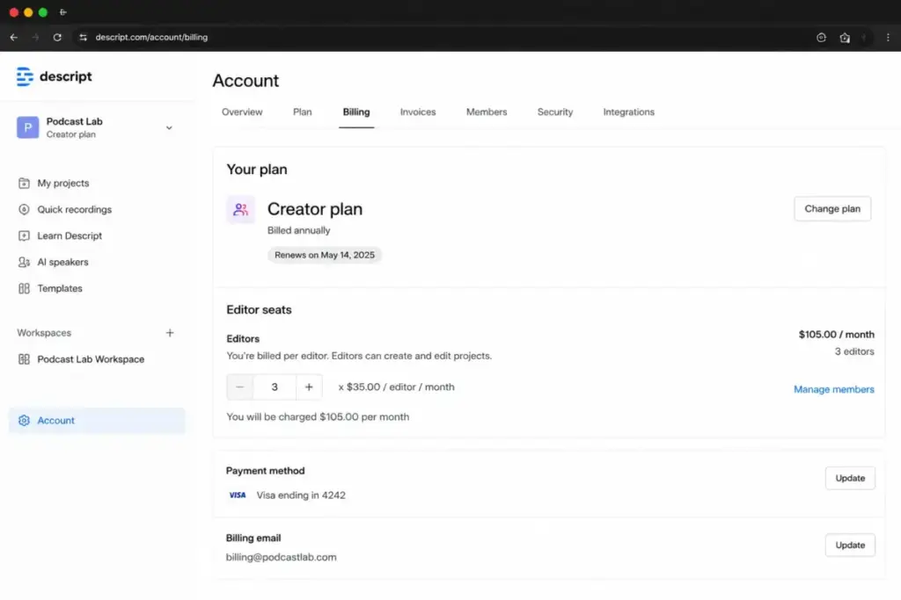Viewport: 901px width, 600px height.
Task: Open My projects in the sidebar
Action: [54, 183]
